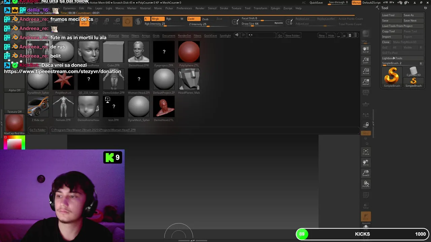Select the Move view icon
The width and height of the screenshot is (431, 242).
(366, 163)
